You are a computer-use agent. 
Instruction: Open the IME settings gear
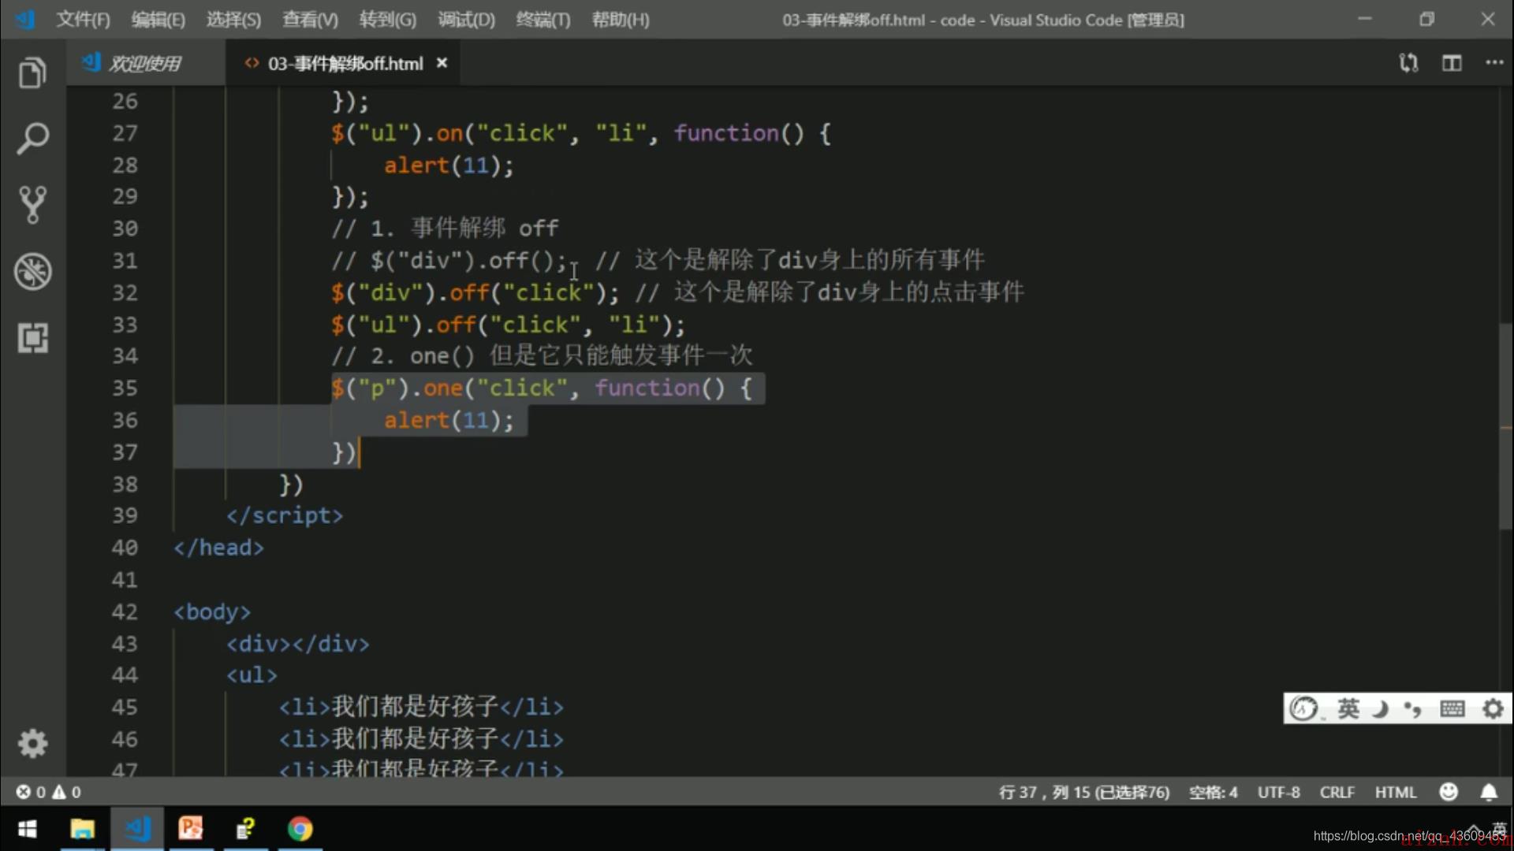pos(1492,709)
